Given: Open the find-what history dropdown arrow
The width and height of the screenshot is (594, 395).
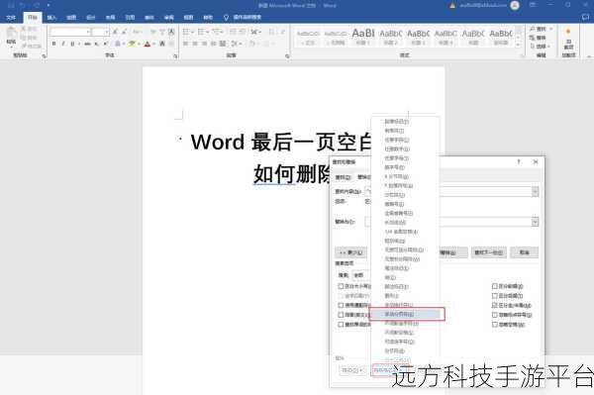Looking at the screenshot, I should tap(535, 192).
